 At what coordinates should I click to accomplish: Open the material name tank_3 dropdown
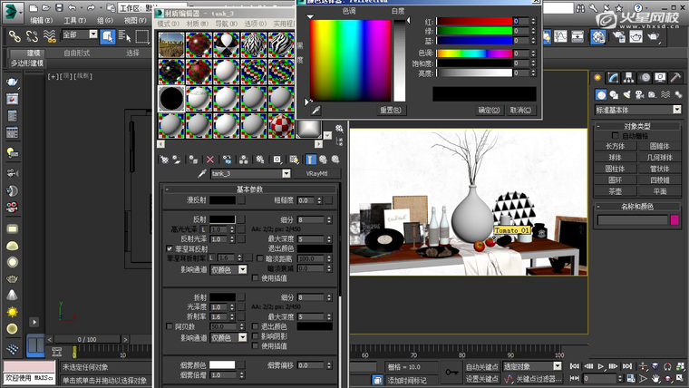(x=286, y=173)
